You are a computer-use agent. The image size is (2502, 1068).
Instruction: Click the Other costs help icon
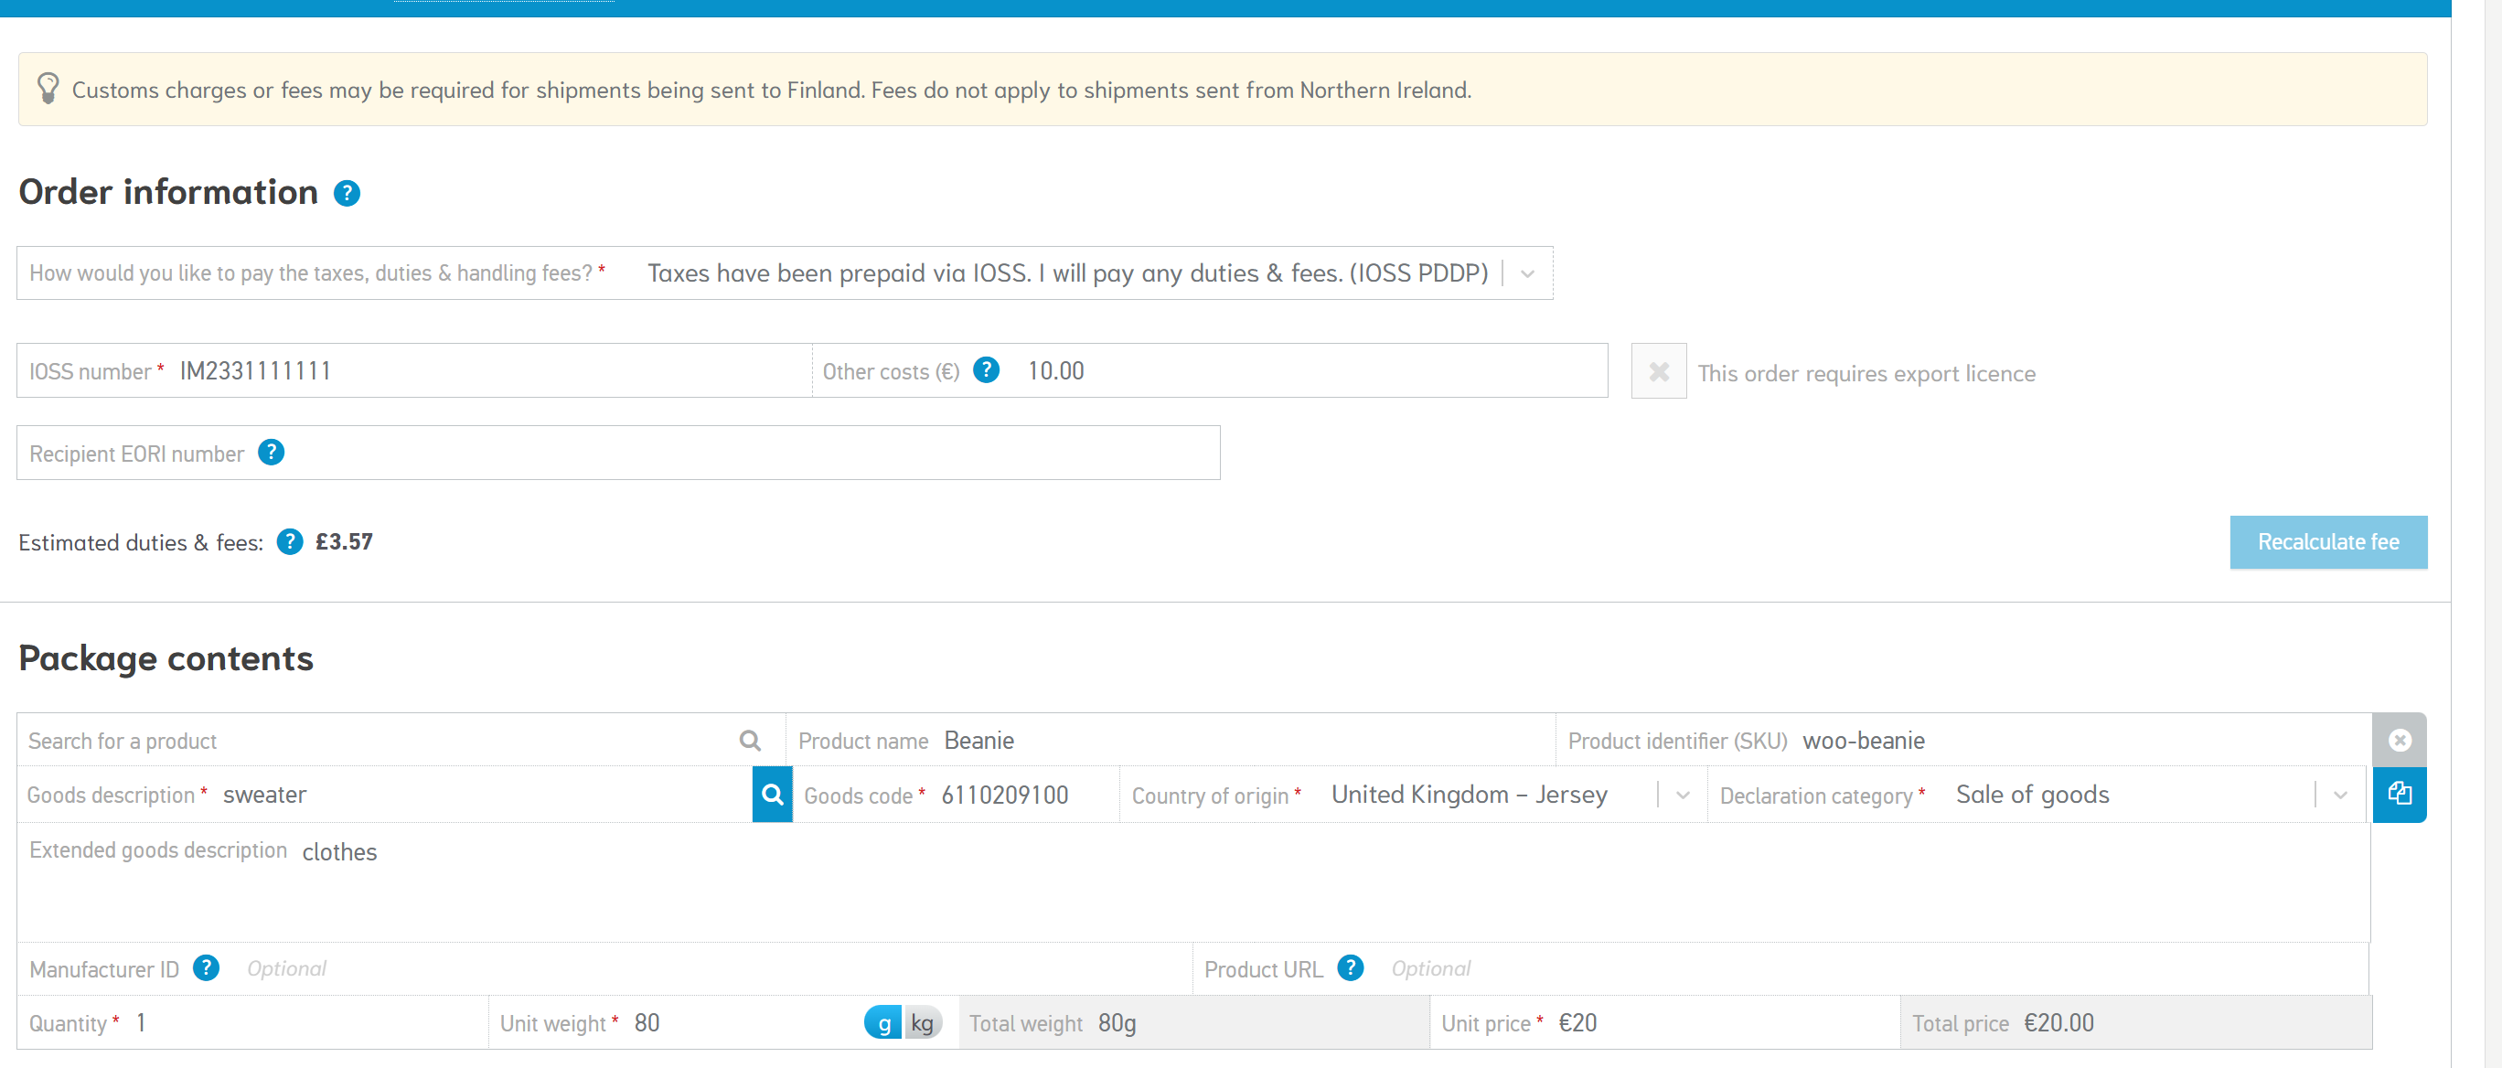click(x=986, y=370)
